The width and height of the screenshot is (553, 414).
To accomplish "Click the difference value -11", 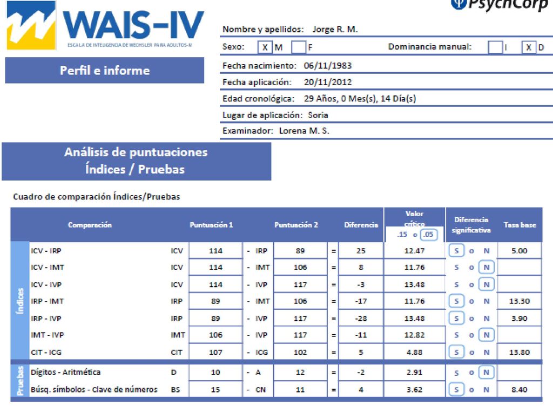I will pos(361,335).
